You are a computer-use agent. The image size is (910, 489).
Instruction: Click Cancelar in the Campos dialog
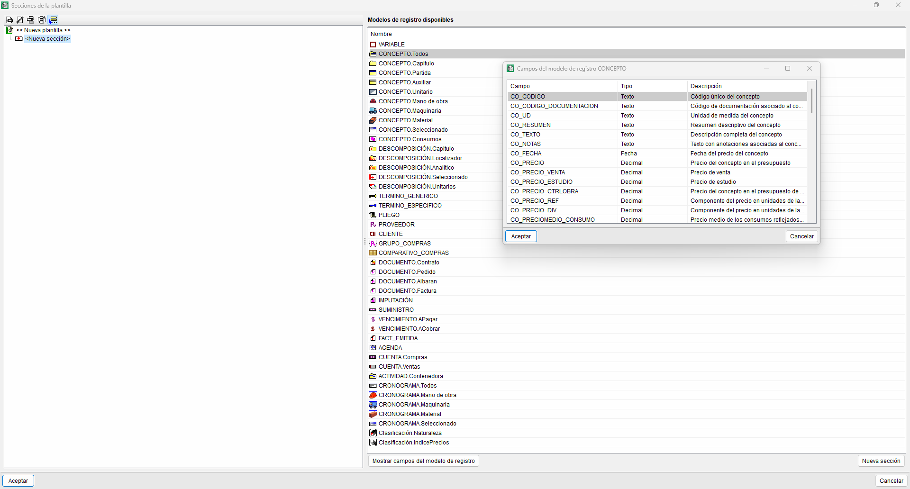coord(802,236)
